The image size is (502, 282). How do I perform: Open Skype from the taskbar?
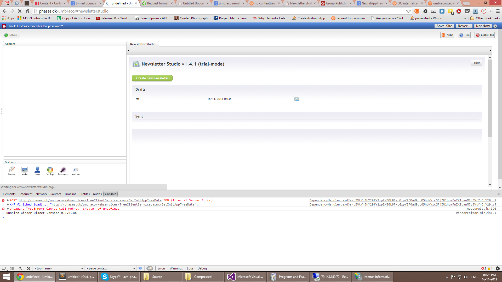[x=119, y=277]
